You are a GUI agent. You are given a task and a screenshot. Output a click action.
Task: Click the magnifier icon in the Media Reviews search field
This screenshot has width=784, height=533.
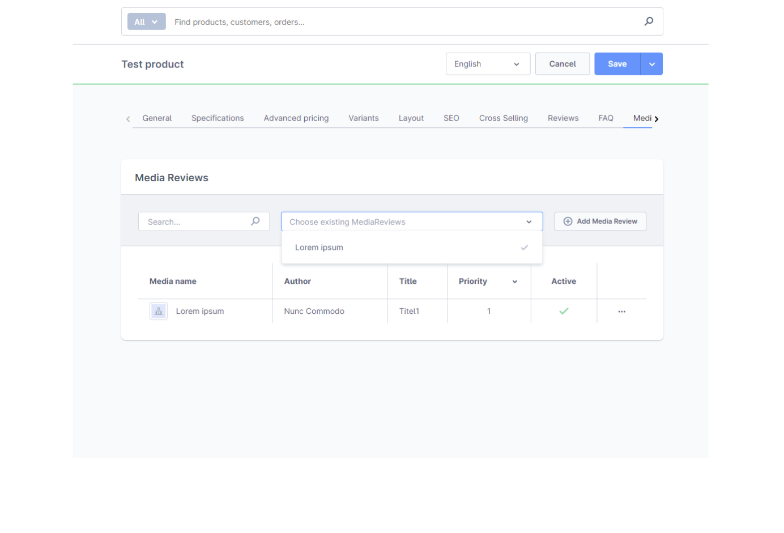pyautogui.click(x=255, y=221)
